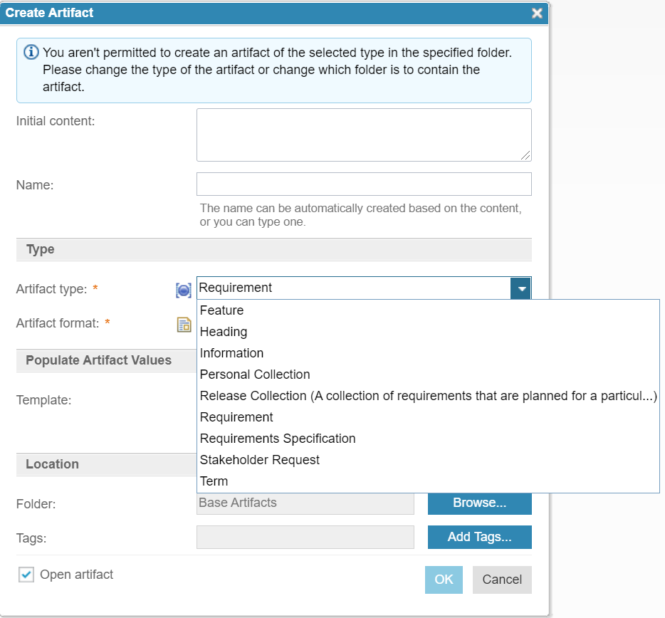Image resolution: width=665 pixels, height=618 pixels.
Task: Select Term from the type list
Action: pos(214,481)
